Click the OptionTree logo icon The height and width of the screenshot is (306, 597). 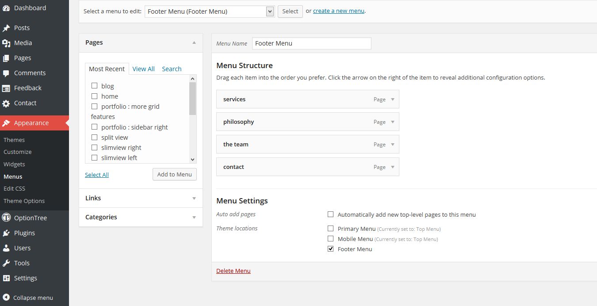tap(6, 218)
